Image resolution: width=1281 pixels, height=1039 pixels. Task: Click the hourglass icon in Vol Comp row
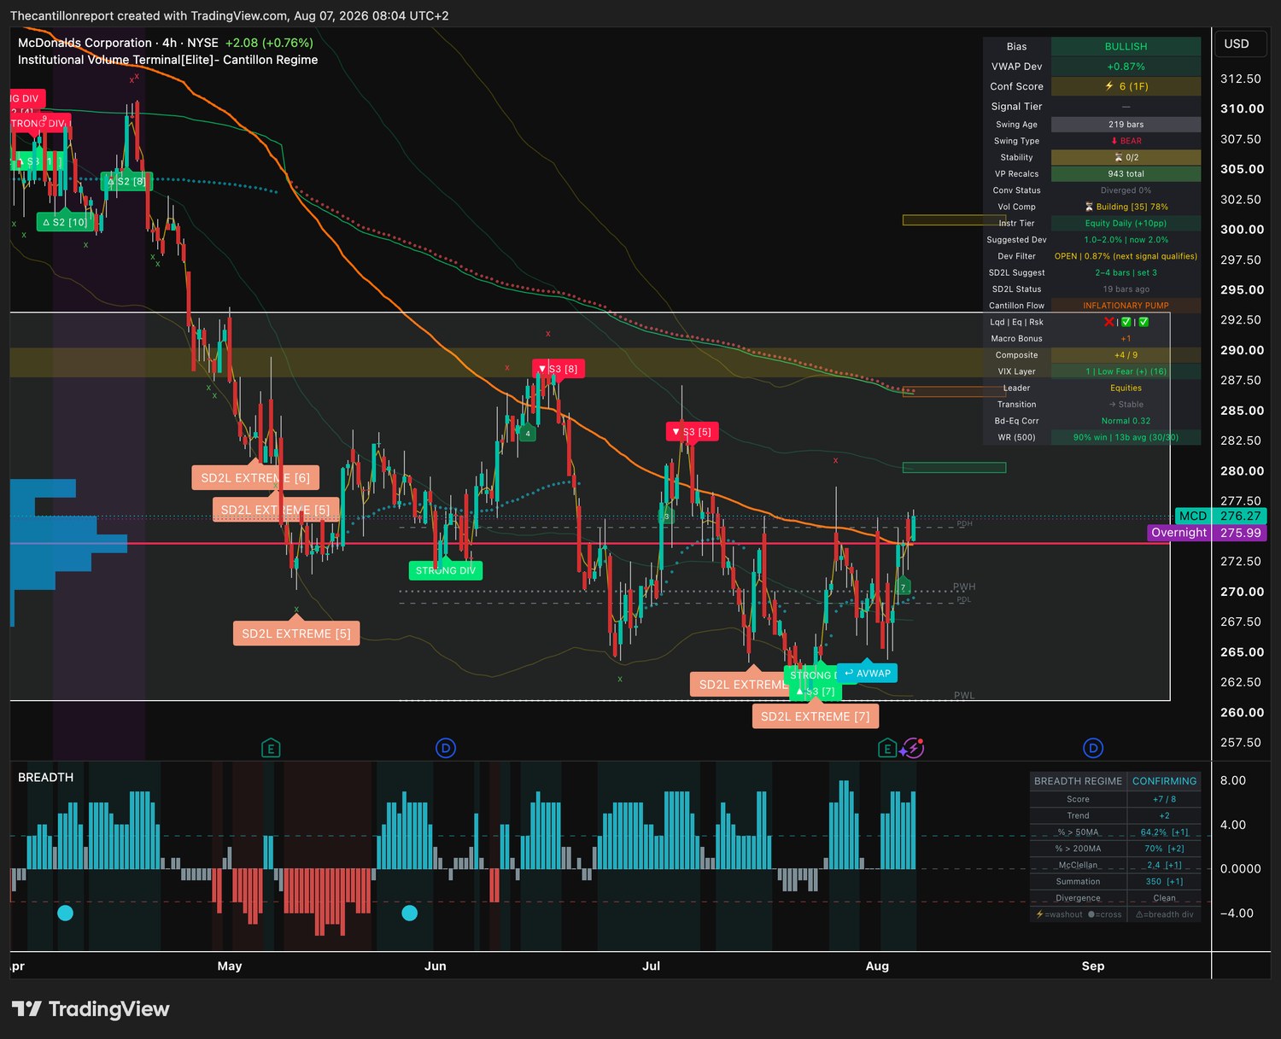1089,207
